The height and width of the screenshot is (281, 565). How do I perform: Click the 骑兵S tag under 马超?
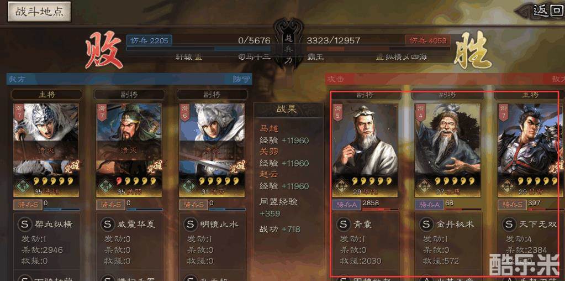click(28, 205)
